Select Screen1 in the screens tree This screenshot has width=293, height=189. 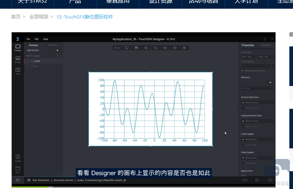click(x=36, y=56)
